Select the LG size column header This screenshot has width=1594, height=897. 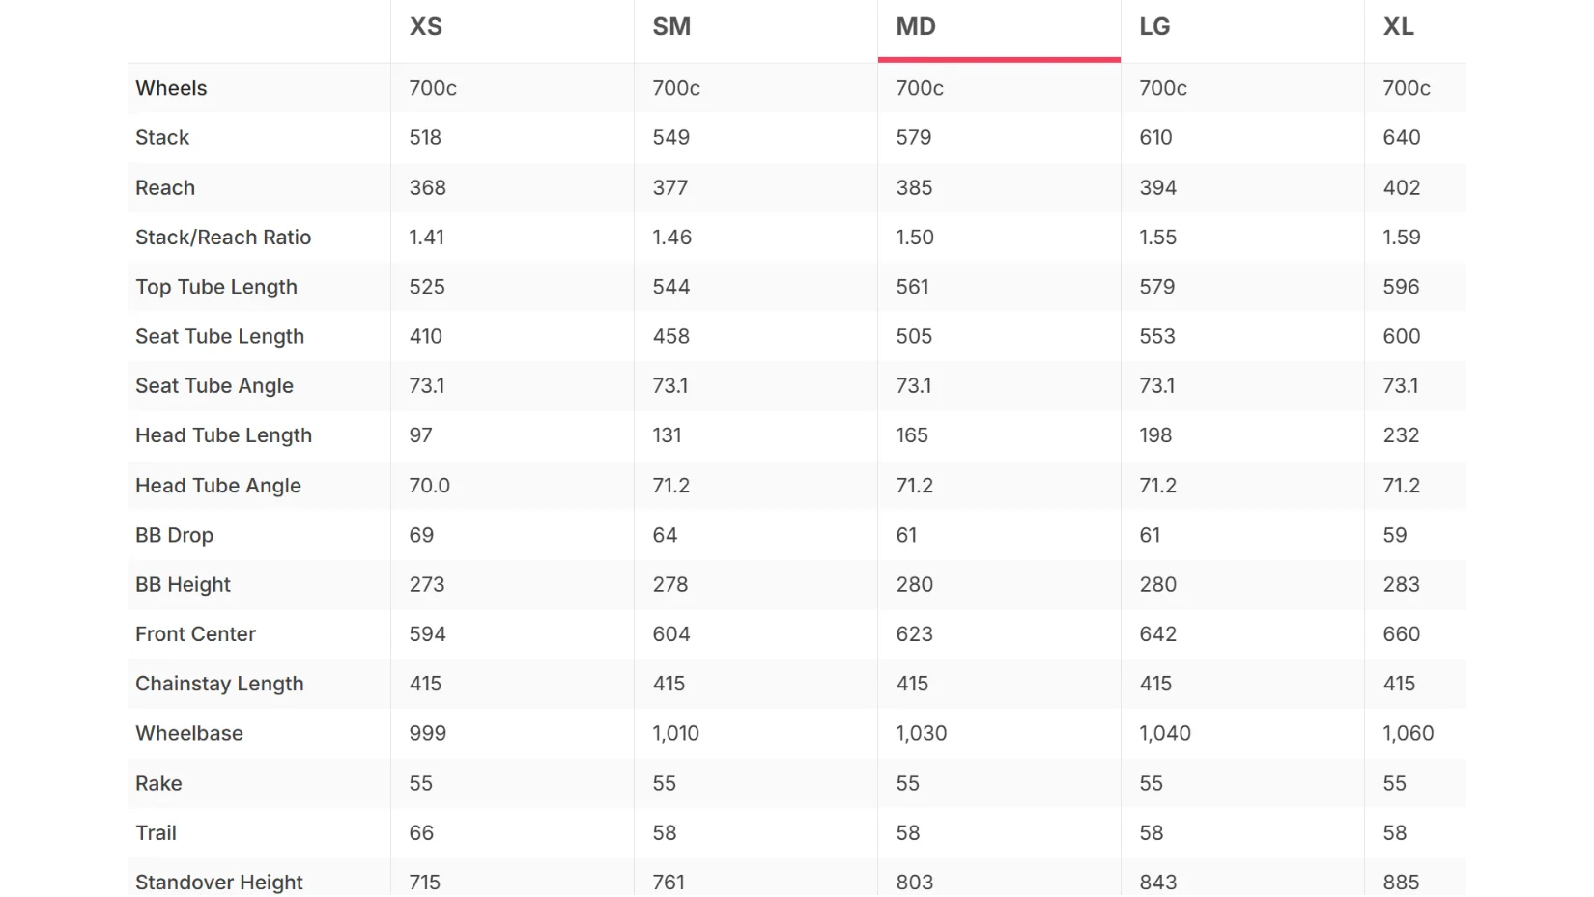1154,27
